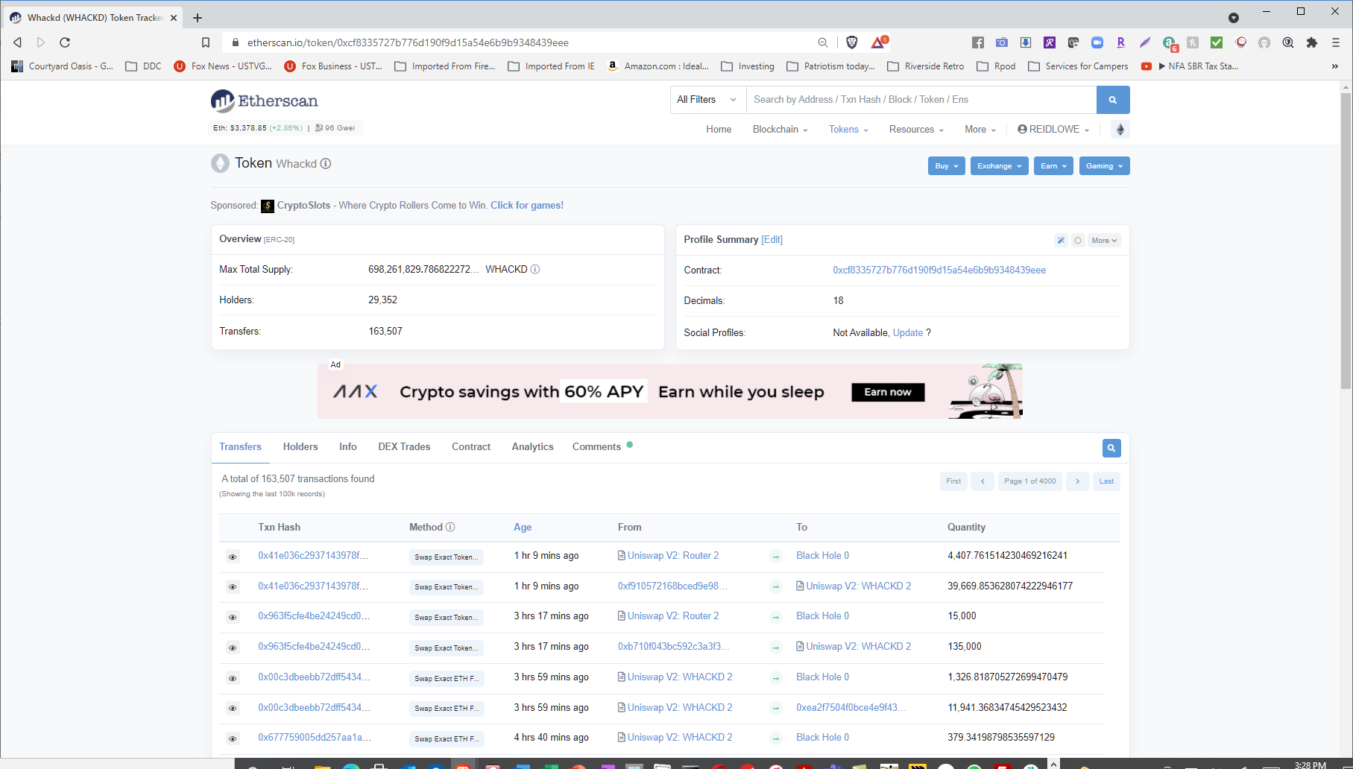The height and width of the screenshot is (769, 1353).
Task: Open the YouTube NFA SBR bookmark
Action: 1190,66
